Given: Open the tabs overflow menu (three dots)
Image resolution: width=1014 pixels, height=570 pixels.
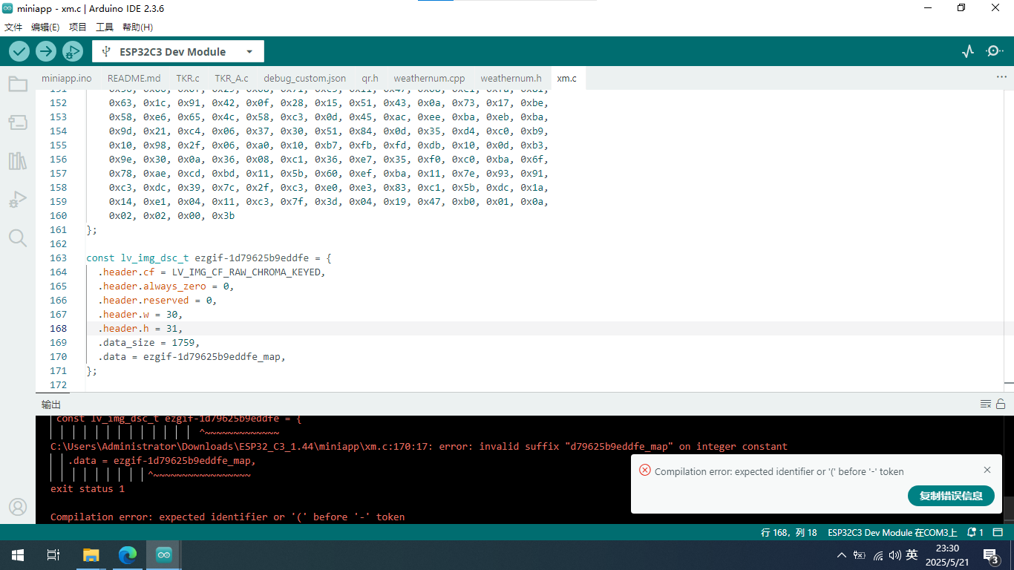Looking at the screenshot, I should (x=1002, y=77).
